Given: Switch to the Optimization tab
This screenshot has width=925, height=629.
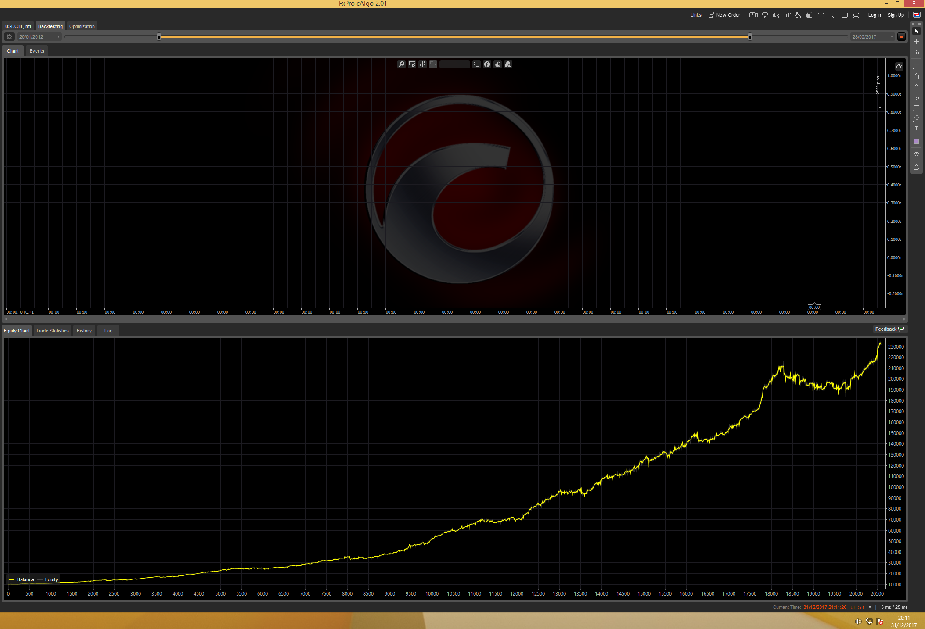Looking at the screenshot, I should coord(82,26).
